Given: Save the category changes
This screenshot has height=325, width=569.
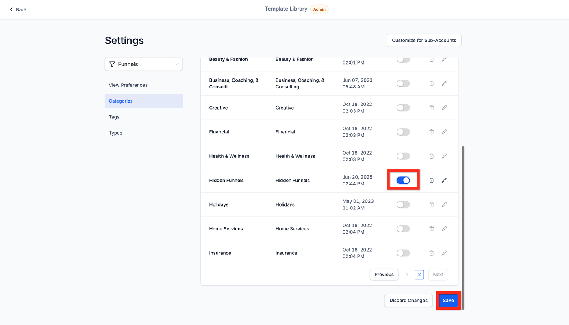Looking at the screenshot, I should [x=448, y=301].
